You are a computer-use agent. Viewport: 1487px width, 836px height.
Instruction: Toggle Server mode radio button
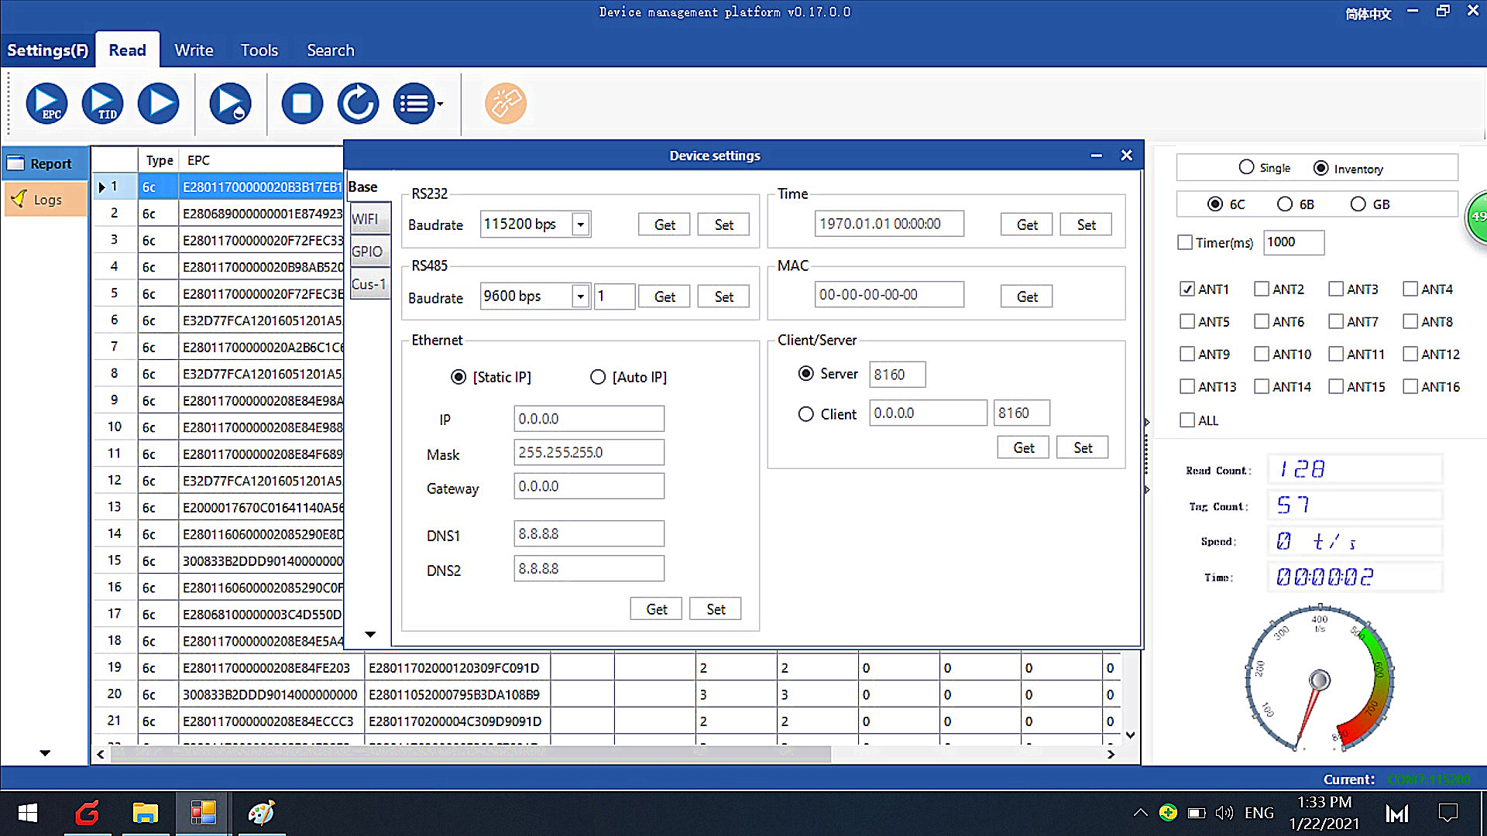click(805, 374)
